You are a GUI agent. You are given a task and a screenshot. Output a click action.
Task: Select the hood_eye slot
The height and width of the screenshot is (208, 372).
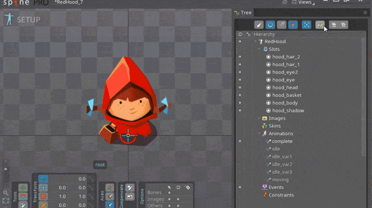point(283,80)
